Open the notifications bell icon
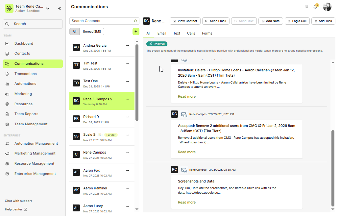Image resolution: width=339 pixels, height=216 pixels. (315, 7)
